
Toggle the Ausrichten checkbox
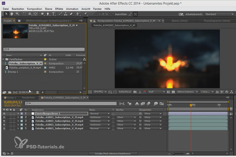113,14
